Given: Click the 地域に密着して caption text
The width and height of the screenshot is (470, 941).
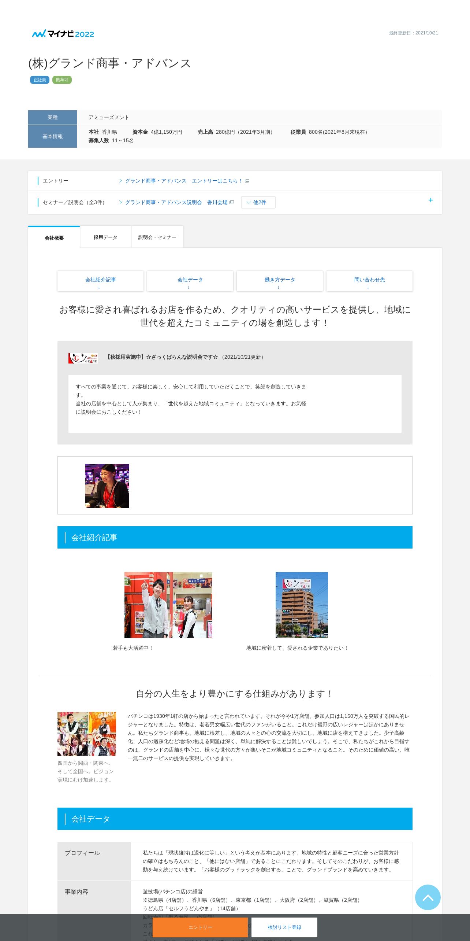Looking at the screenshot, I should click(297, 648).
